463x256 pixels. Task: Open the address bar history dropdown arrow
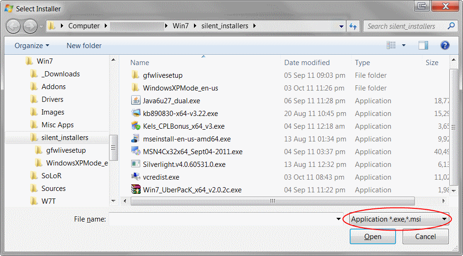(342, 26)
